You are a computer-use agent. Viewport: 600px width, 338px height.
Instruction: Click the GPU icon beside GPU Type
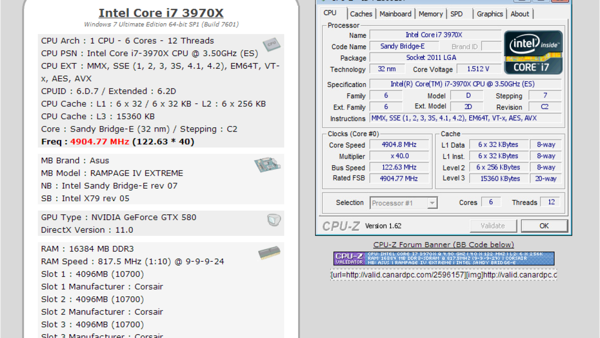[x=274, y=220]
